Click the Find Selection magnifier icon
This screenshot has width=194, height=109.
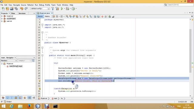pyautogui.click(x=67, y=16)
